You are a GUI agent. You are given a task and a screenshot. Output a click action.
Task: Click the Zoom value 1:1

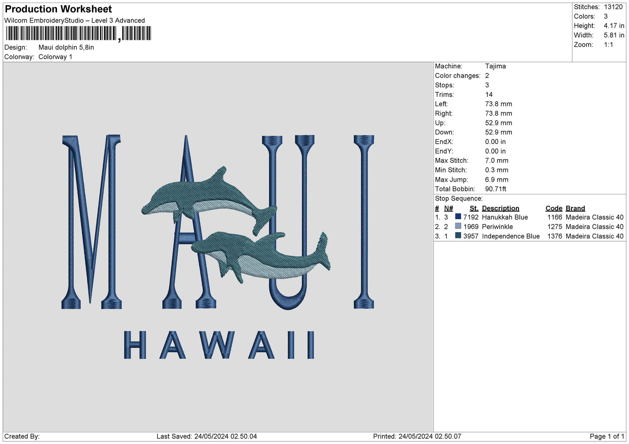click(609, 45)
